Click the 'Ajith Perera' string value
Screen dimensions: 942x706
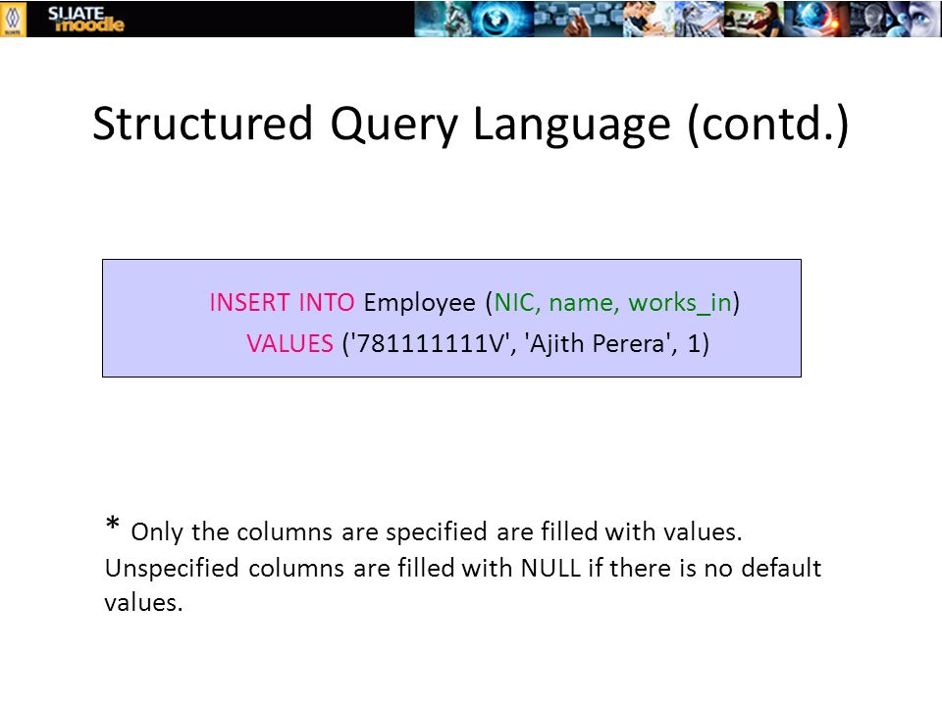599,343
